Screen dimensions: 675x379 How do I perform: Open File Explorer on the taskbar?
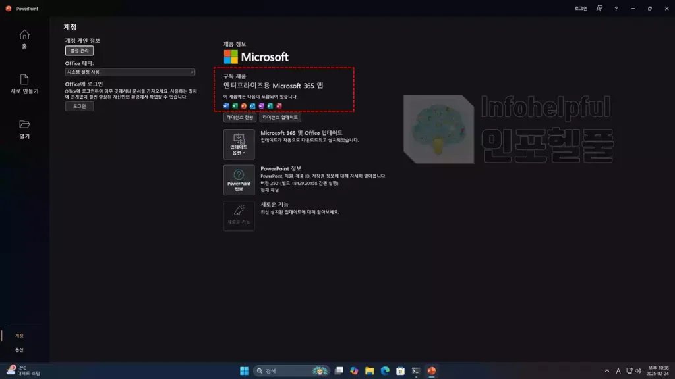click(370, 371)
